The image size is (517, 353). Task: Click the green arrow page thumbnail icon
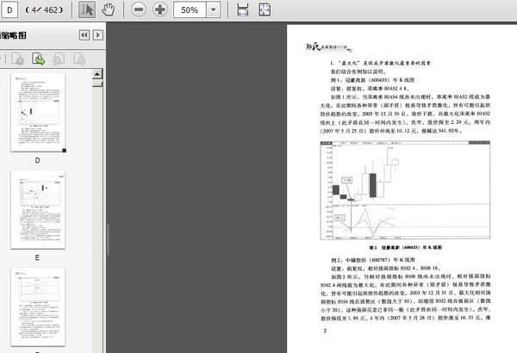coord(39,59)
